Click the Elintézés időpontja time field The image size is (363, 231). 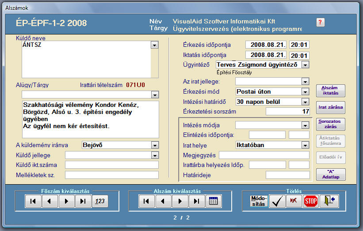click(299, 135)
